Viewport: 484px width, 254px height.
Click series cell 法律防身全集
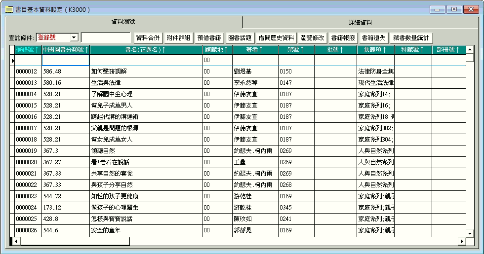pos(376,72)
